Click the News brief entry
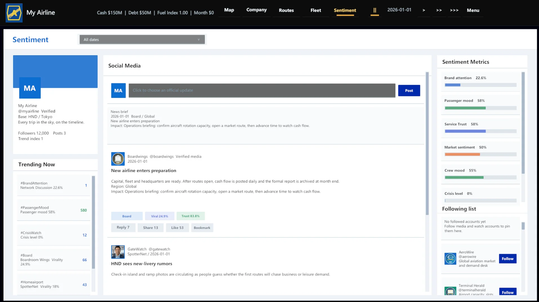The width and height of the screenshot is (539, 302). coord(266,125)
